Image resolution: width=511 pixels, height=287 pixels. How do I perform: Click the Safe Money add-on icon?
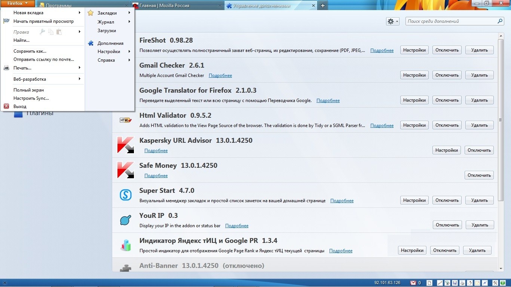(125, 170)
